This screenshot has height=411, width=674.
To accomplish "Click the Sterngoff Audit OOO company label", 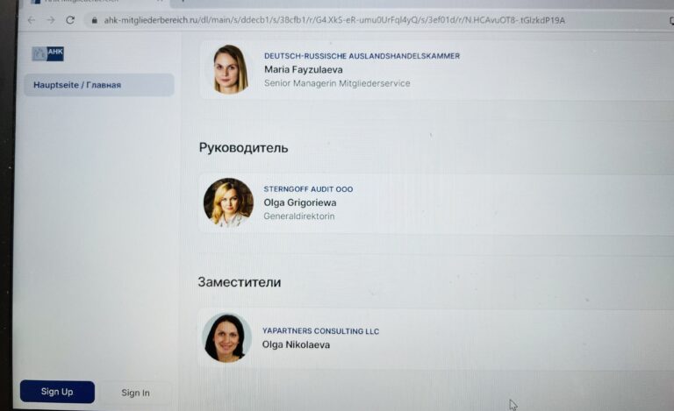I will coord(308,189).
